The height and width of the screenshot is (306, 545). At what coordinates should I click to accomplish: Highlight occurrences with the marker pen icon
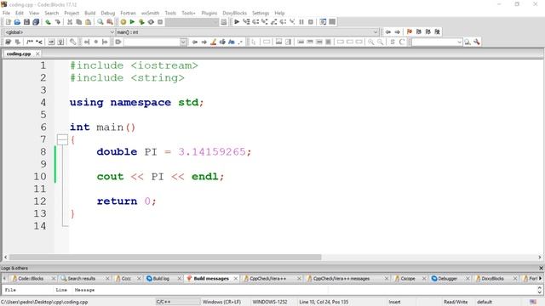tap(214, 42)
